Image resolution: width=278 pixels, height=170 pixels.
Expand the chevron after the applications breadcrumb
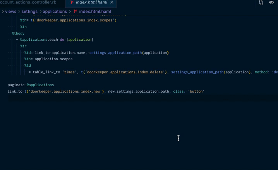click(x=70, y=12)
